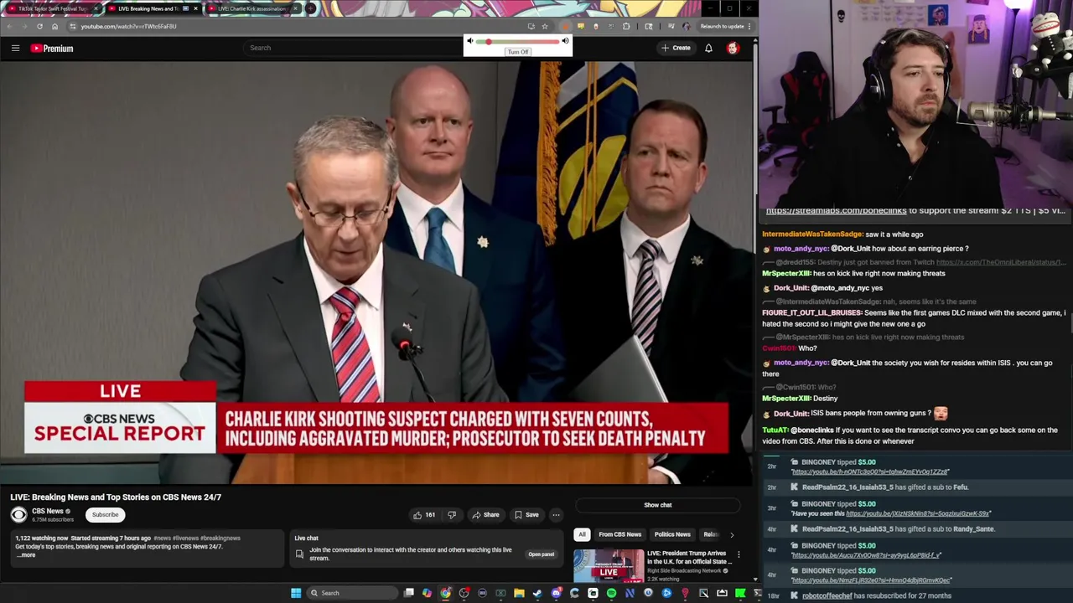Viewport: 1073px width, 603px height.
Task: Go to YouTube Premium home logo
Action: [52, 49]
